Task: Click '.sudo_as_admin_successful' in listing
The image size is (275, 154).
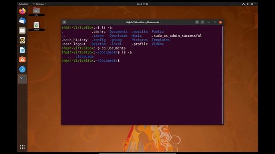Action: pos(177,36)
